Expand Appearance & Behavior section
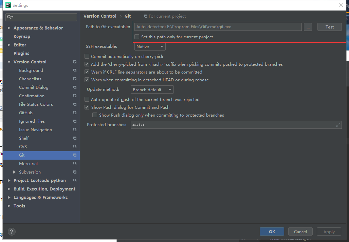This screenshot has height=242, width=349. [x=9, y=28]
